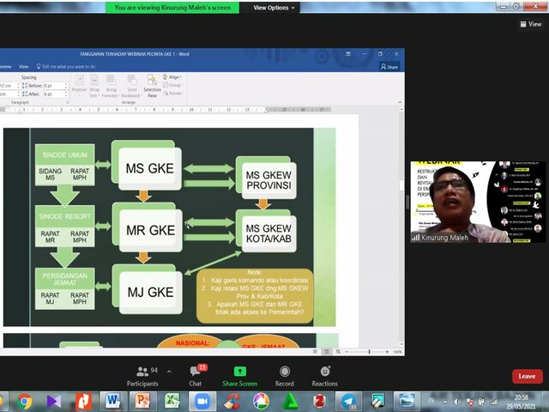Click Send Backward in Arrange group
Image resolution: width=549 pixels, height=412 pixels.
(131, 86)
